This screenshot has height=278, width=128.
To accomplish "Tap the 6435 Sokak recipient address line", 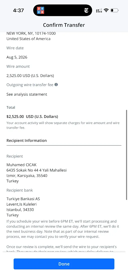I will click(36, 170).
